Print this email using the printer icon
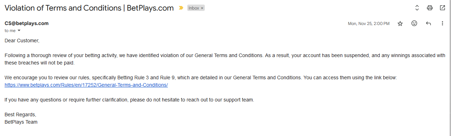452x136 pixels. click(x=429, y=8)
